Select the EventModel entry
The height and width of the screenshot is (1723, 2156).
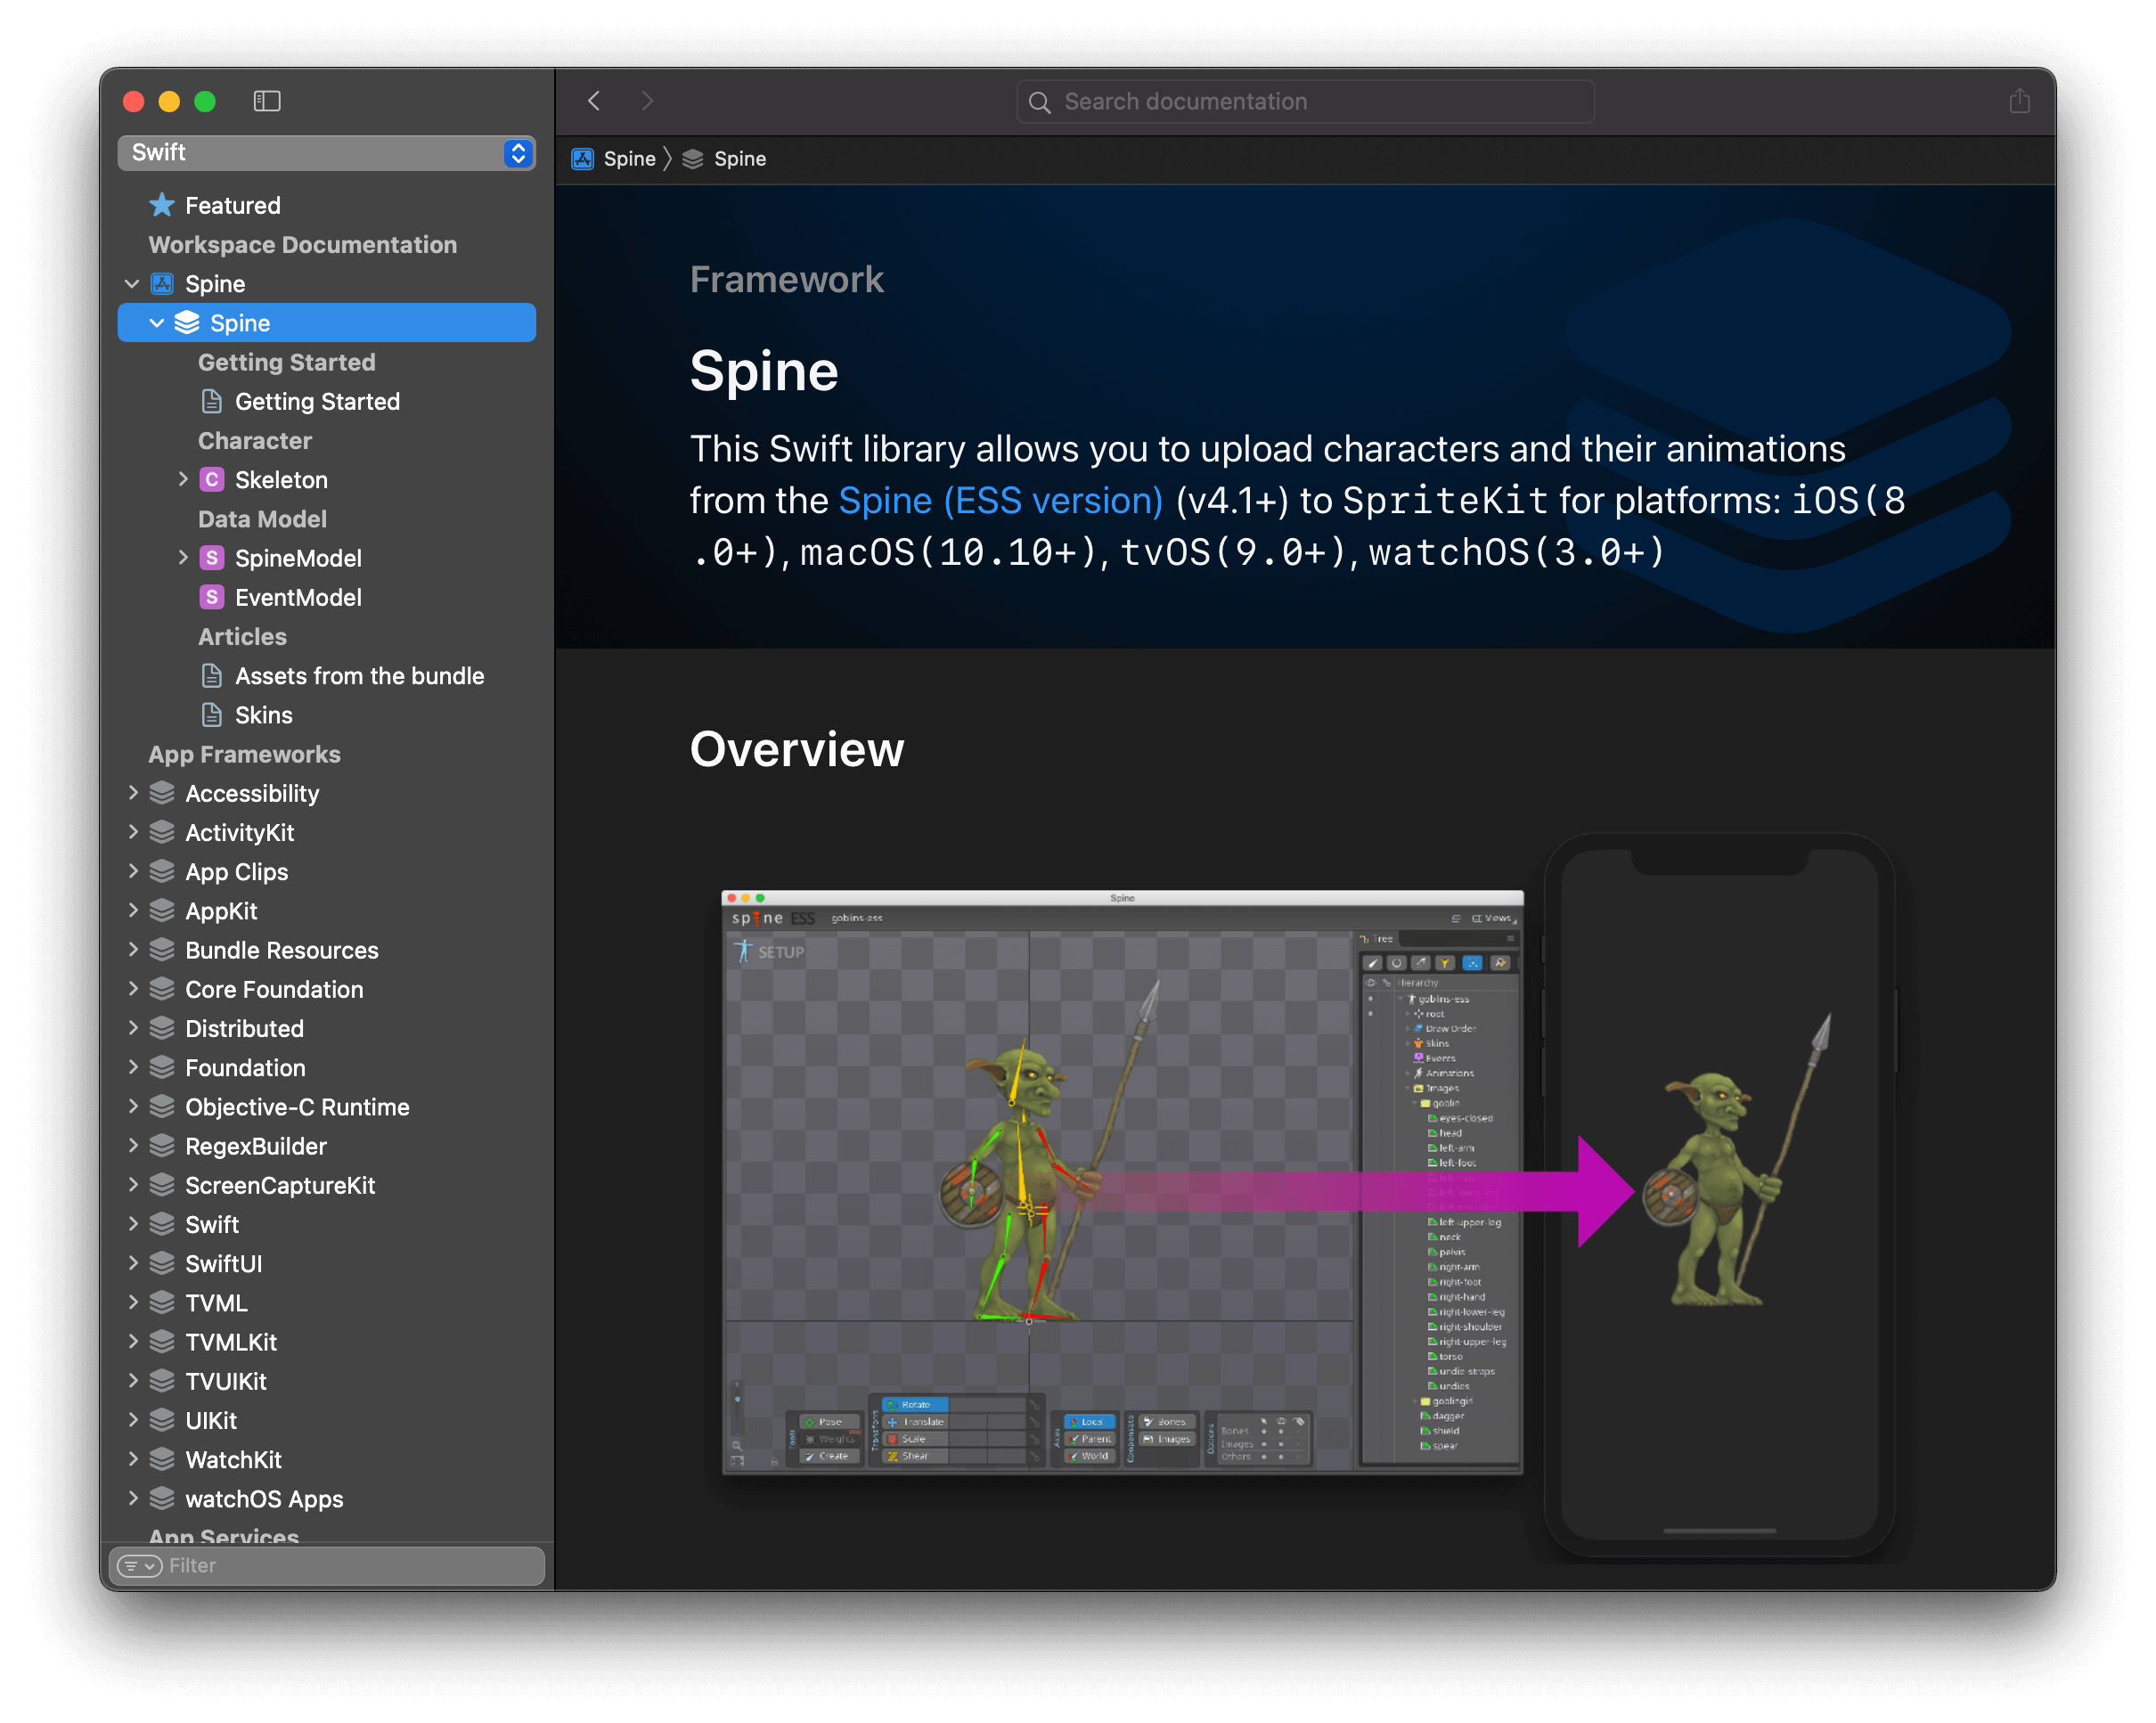click(326, 597)
